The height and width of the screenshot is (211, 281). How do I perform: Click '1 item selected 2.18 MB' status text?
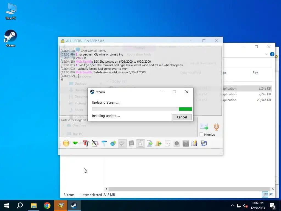point(97,195)
